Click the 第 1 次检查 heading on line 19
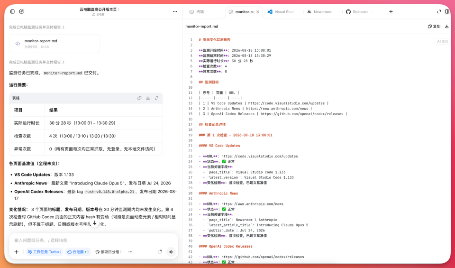 point(236,135)
